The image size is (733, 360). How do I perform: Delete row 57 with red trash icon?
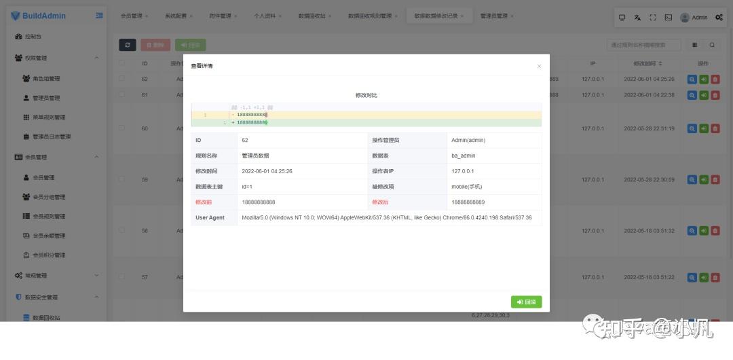[715, 277]
